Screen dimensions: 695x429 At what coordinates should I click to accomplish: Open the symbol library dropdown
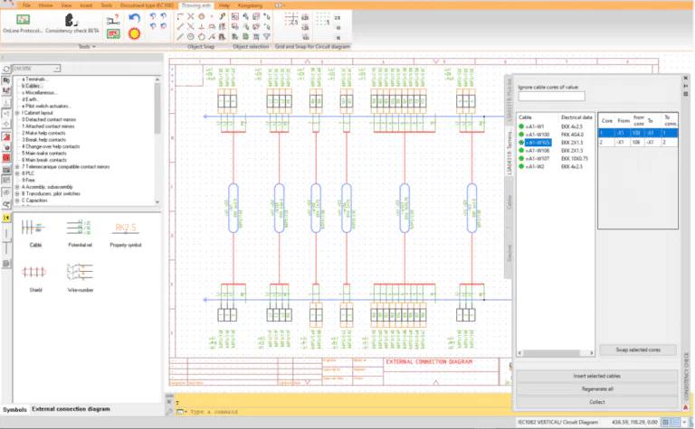(56, 68)
